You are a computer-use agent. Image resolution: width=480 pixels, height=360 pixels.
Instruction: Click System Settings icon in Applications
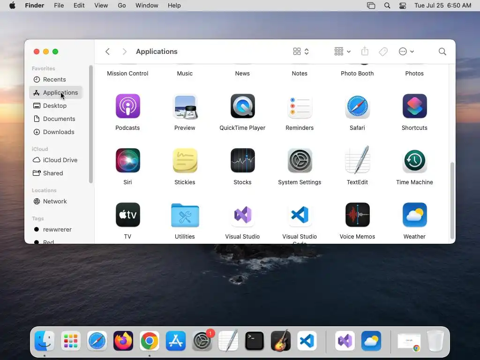click(x=300, y=160)
